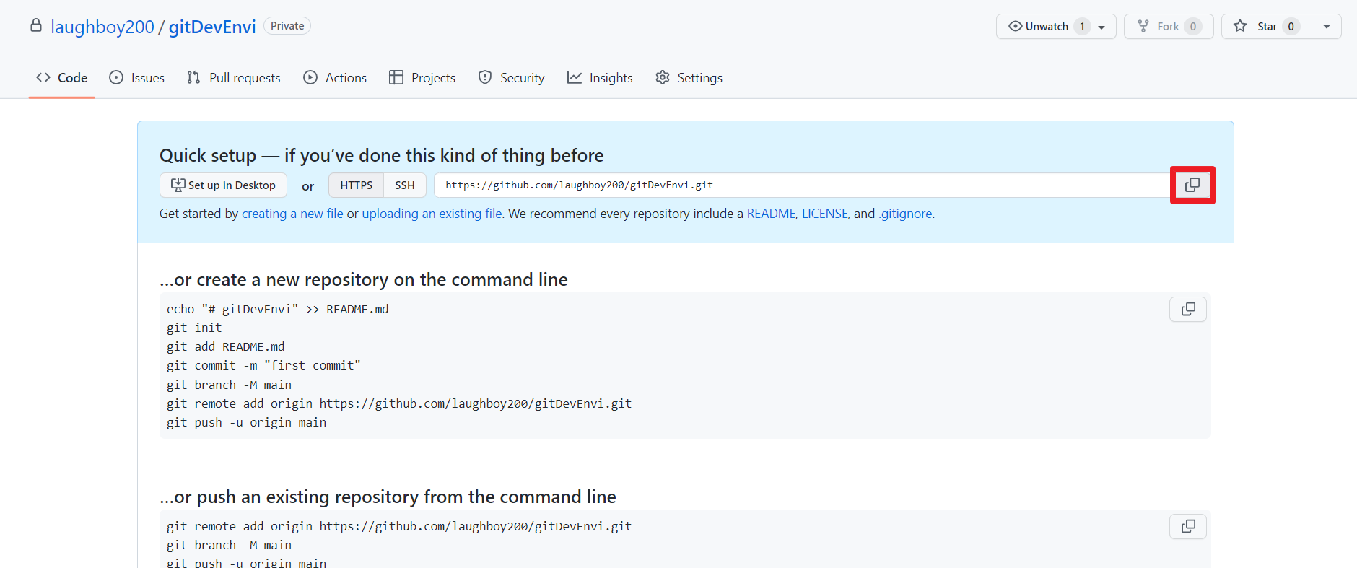Click the "or create a new repository" heading
The width and height of the screenshot is (1357, 568).
(x=364, y=279)
